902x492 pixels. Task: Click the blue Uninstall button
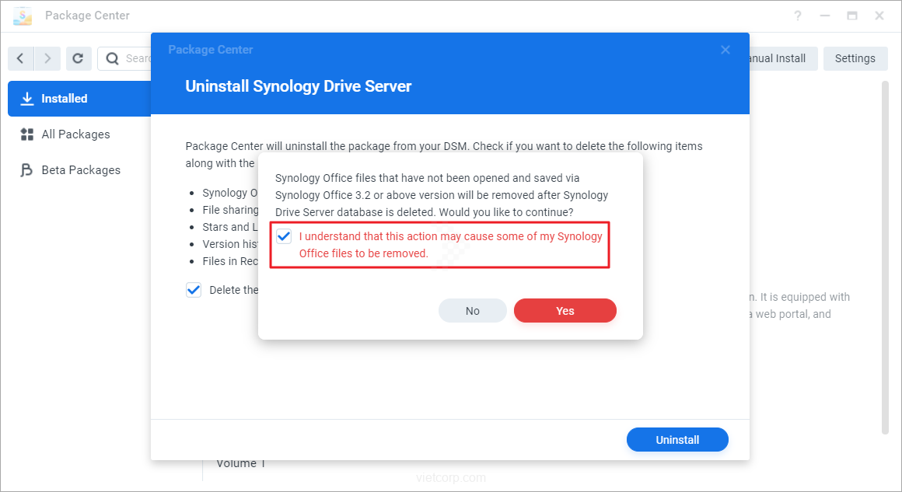click(x=677, y=440)
